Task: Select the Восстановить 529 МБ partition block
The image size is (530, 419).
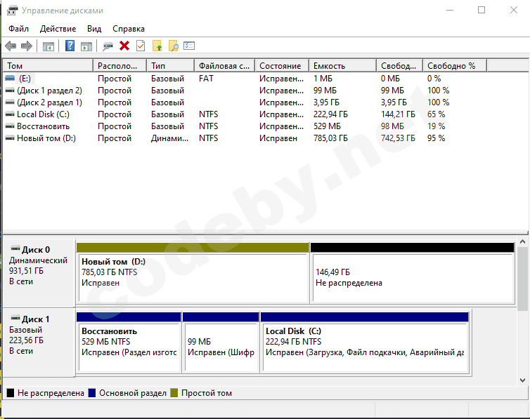Action: click(129, 342)
